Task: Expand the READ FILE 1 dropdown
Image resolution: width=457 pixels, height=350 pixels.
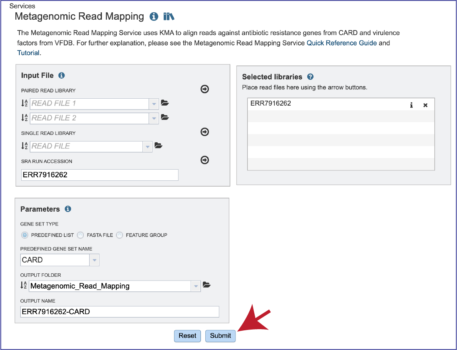Action: click(x=154, y=104)
